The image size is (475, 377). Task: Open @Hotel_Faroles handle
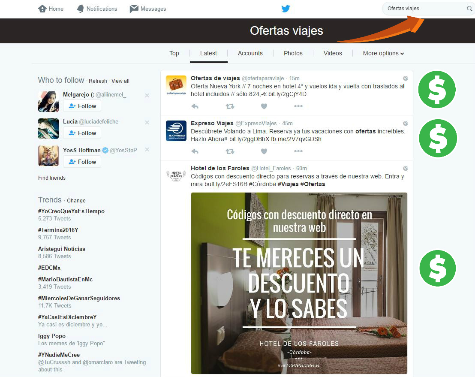(271, 169)
